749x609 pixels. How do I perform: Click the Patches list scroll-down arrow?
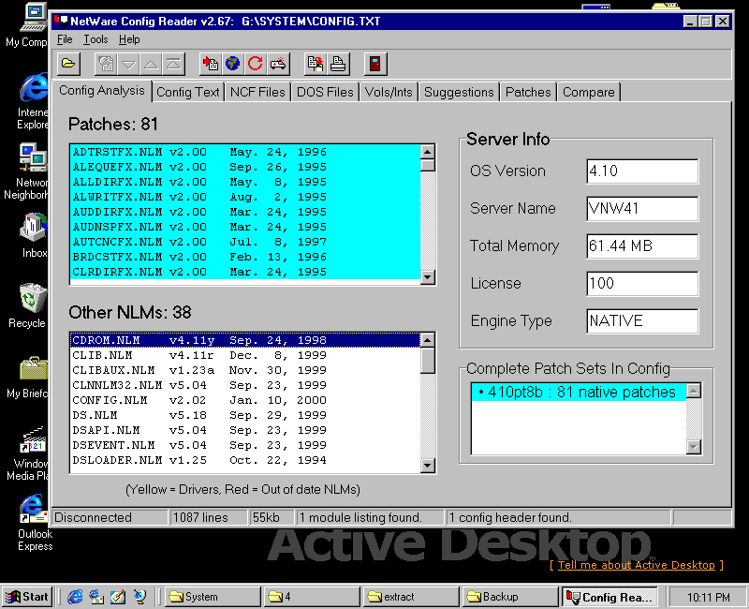point(428,277)
